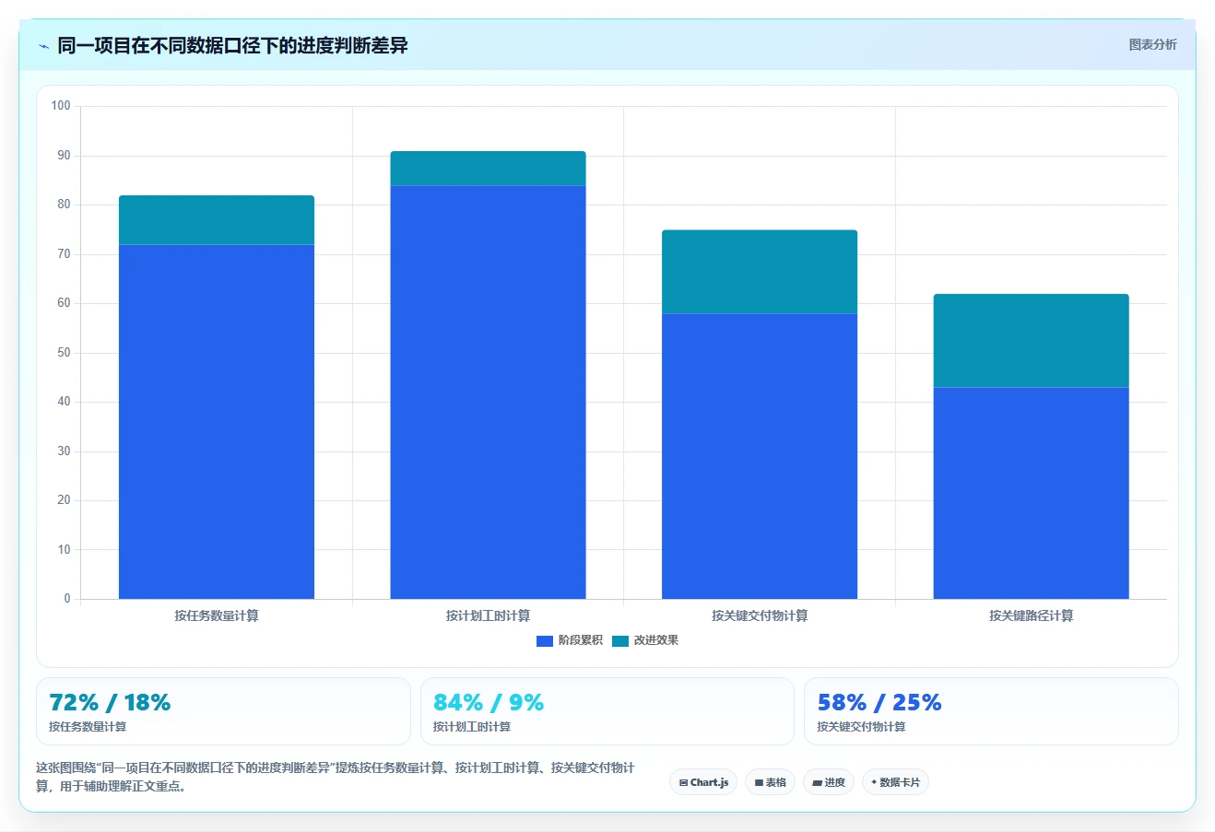Screen dimensions: 1215x832
Task: Click the 按计划工时计算 caption in the second card
Action: tap(472, 727)
